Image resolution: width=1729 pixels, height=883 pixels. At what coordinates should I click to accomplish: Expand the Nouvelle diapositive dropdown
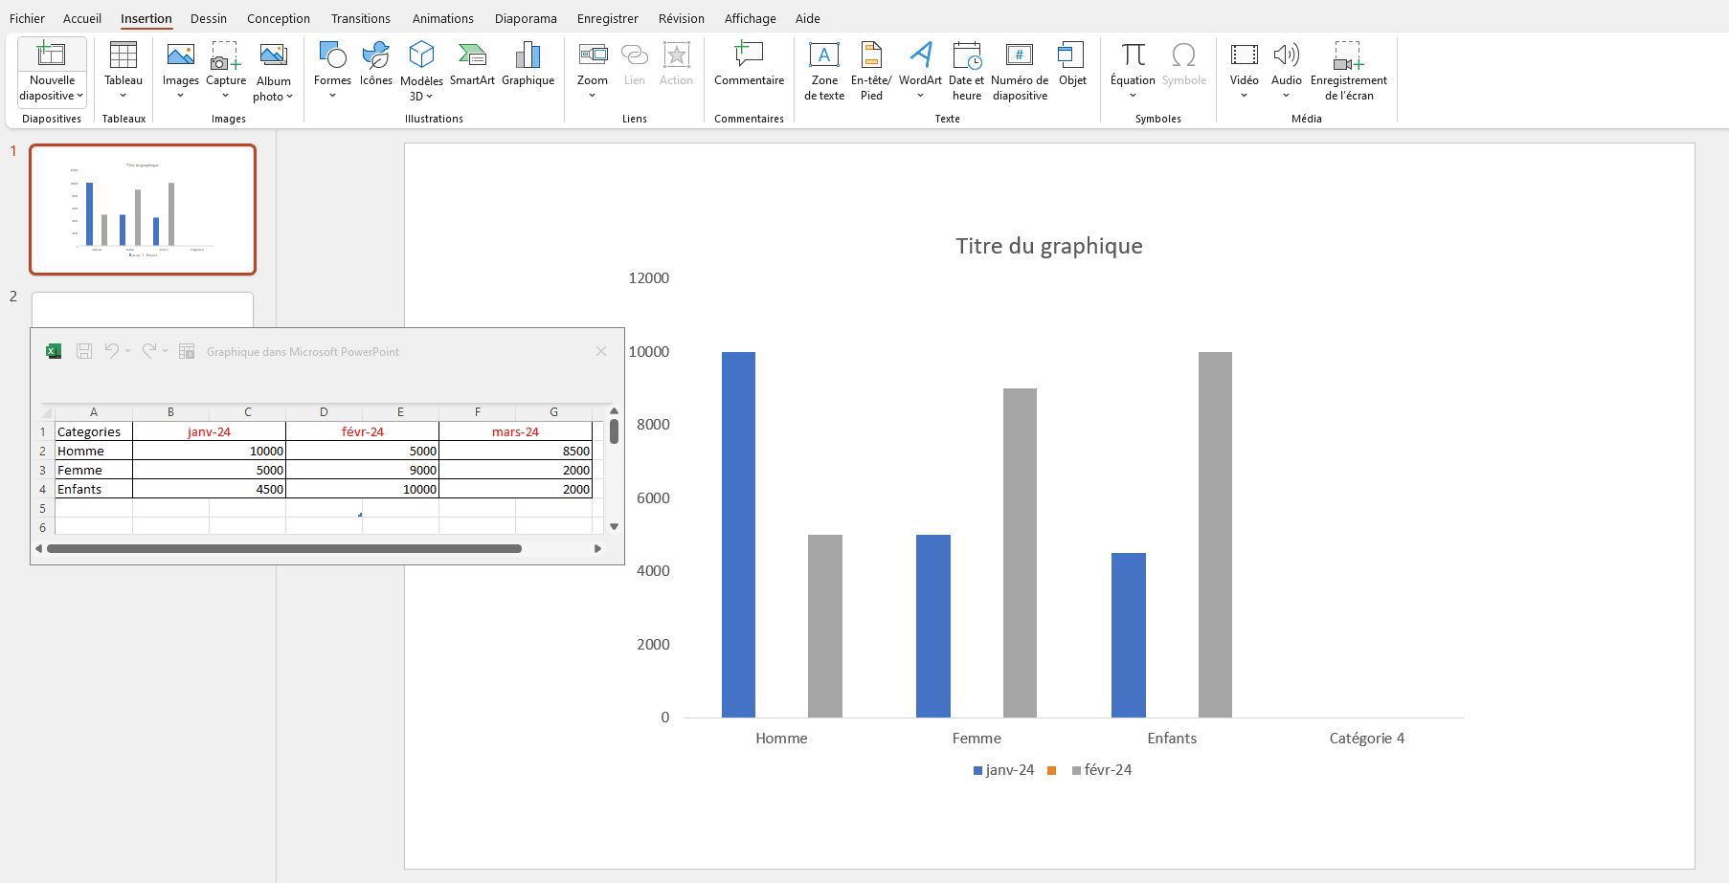tap(52, 96)
